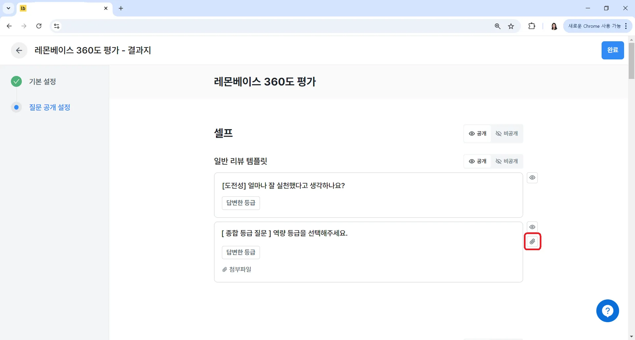Click the 도전성 question text

coord(283,186)
